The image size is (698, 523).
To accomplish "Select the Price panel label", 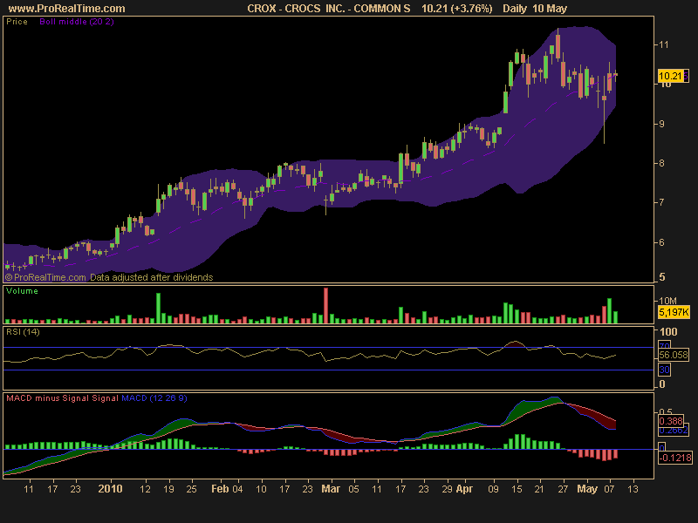I will [x=17, y=22].
